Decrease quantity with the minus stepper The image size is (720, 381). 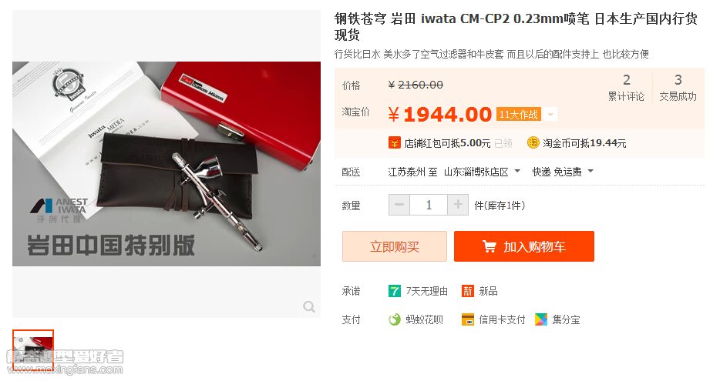pos(399,205)
